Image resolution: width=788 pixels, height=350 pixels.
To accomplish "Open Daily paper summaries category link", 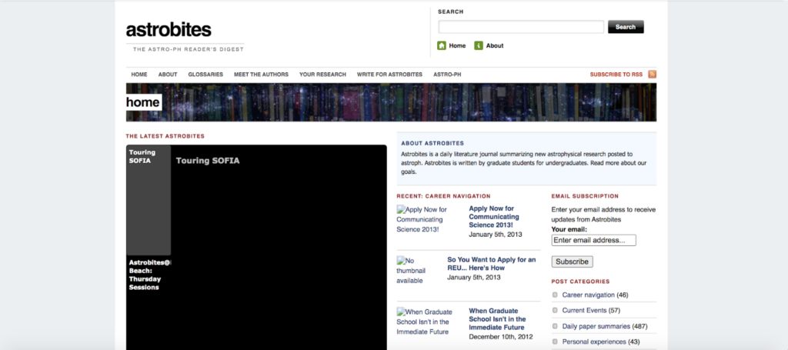I will (x=596, y=326).
